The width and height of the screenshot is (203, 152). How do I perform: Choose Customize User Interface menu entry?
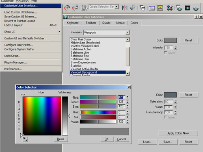pos(31,6)
